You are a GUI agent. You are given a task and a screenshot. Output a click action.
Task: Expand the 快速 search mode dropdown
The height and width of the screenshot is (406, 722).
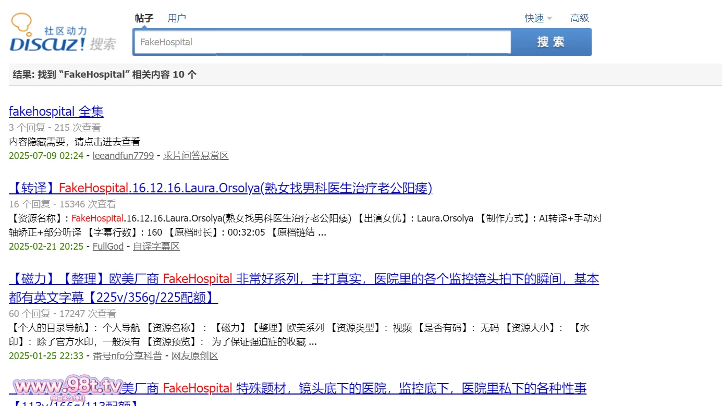[x=534, y=18]
